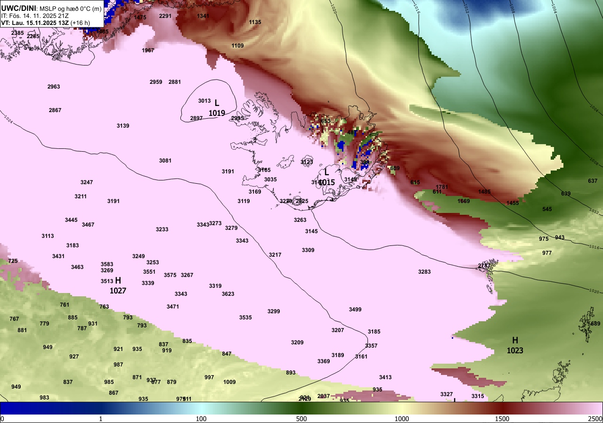Click the L 1019 low pressure label
This screenshot has height=423, width=603.
pos(217,107)
